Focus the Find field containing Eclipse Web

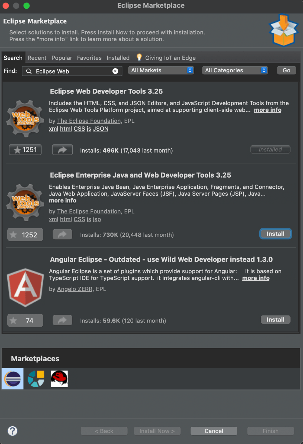[72, 71]
